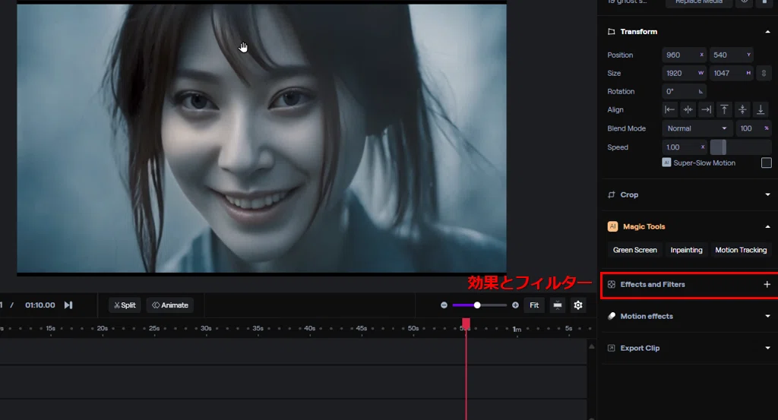Split the clip at the playhead
The height and width of the screenshot is (420, 778).
point(125,305)
